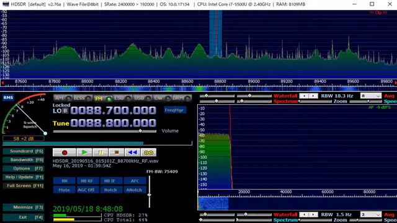Click the Tune frequency 0088.800.000 display

pos(113,123)
